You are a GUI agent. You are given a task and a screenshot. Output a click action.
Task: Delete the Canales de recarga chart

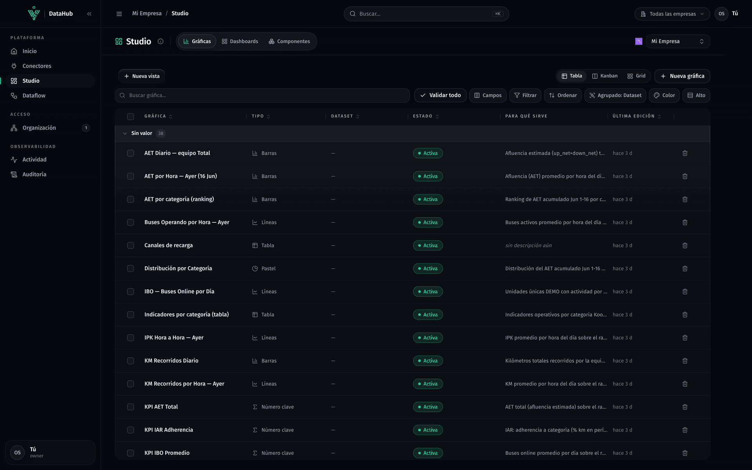[x=685, y=246]
